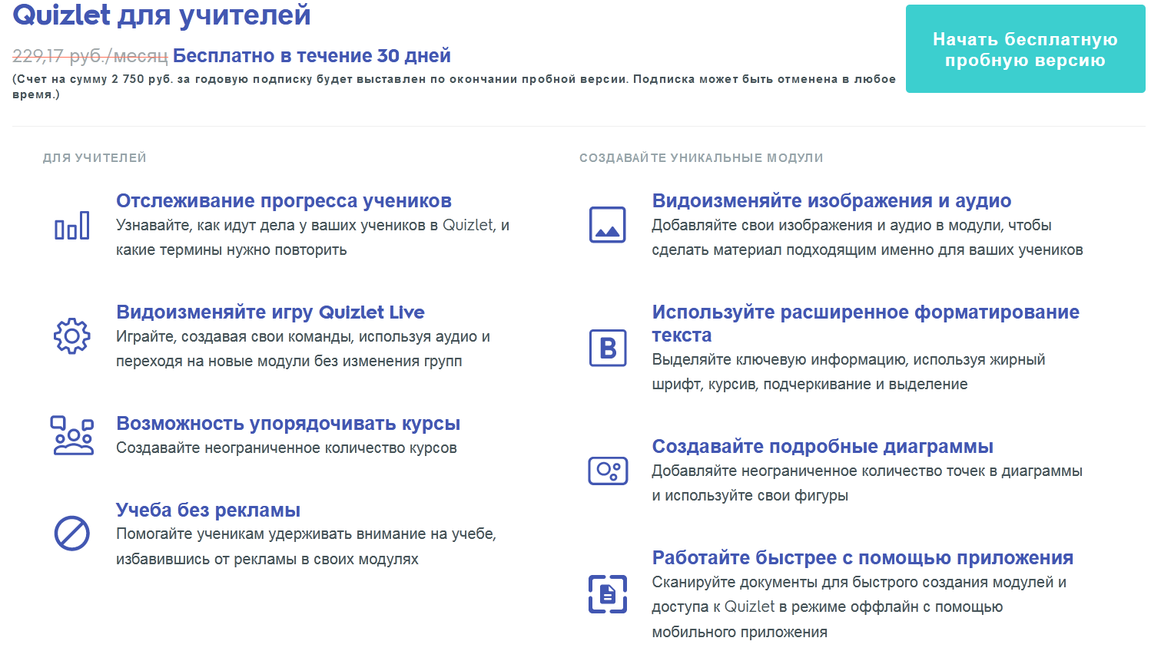This screenshot has width=1151, height=651.
Task: Click description starting 'Узнавайте, как идут дела'
Action: tap(313, 237)
